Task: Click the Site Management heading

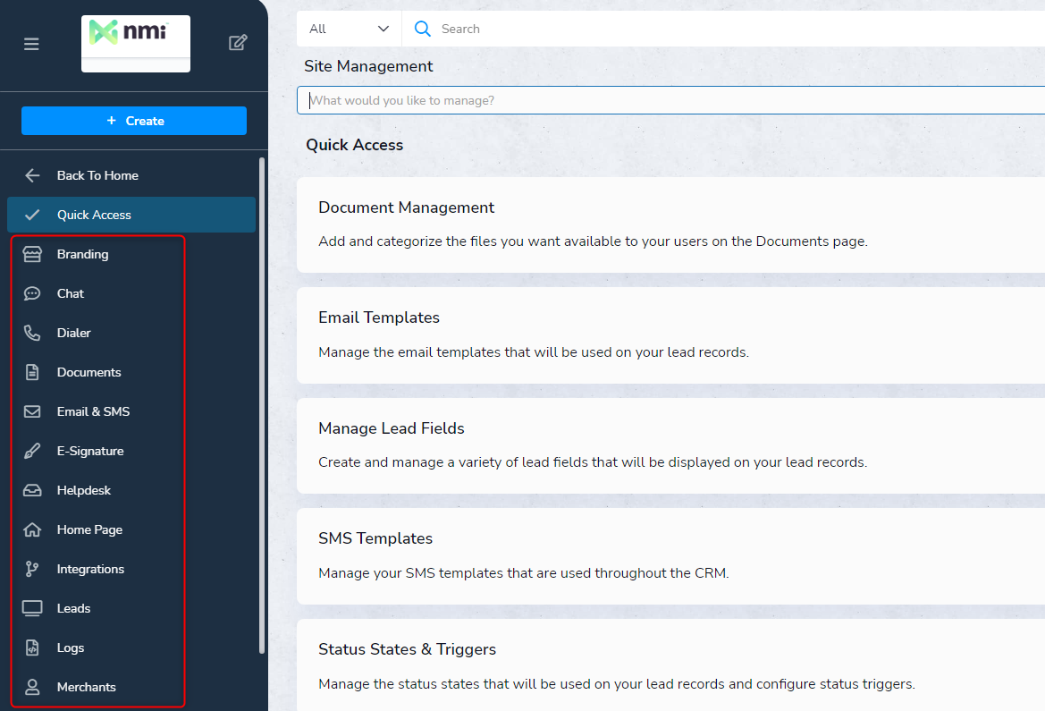Action: 368,66
